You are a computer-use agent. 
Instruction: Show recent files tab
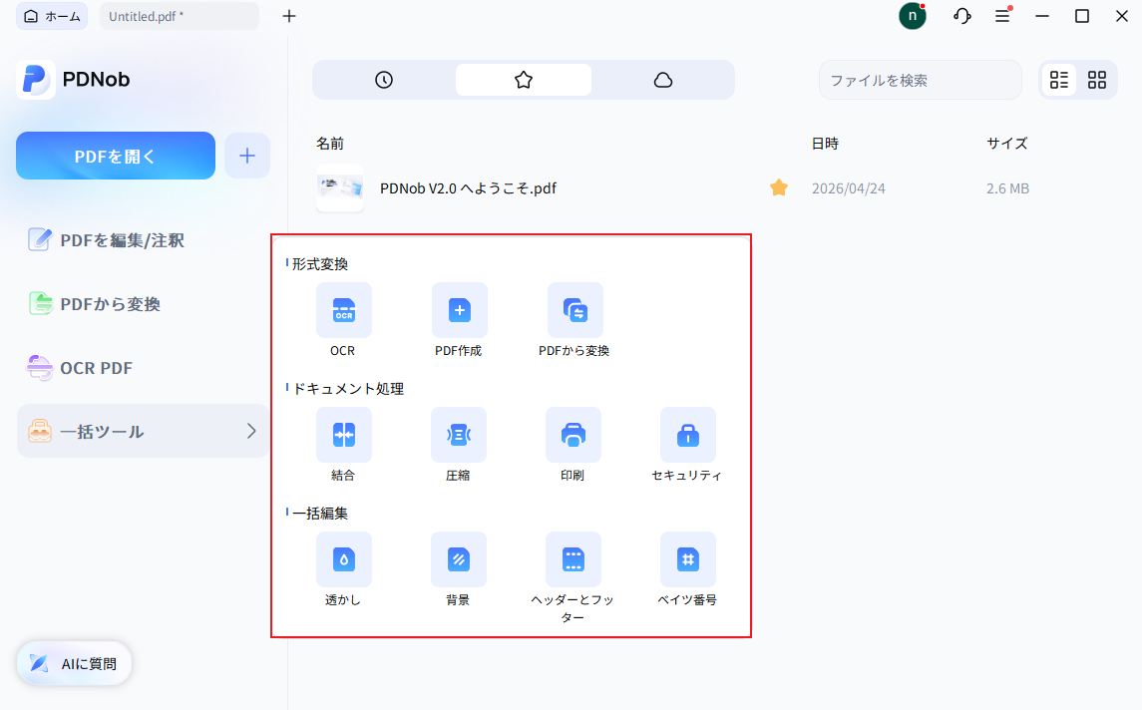pos(384,80)
